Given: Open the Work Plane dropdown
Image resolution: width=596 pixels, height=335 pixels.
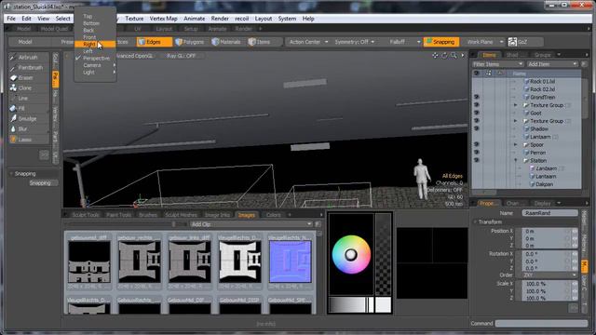Looking at the screenshot, I should pyautogui.click(x=484, y=42).
